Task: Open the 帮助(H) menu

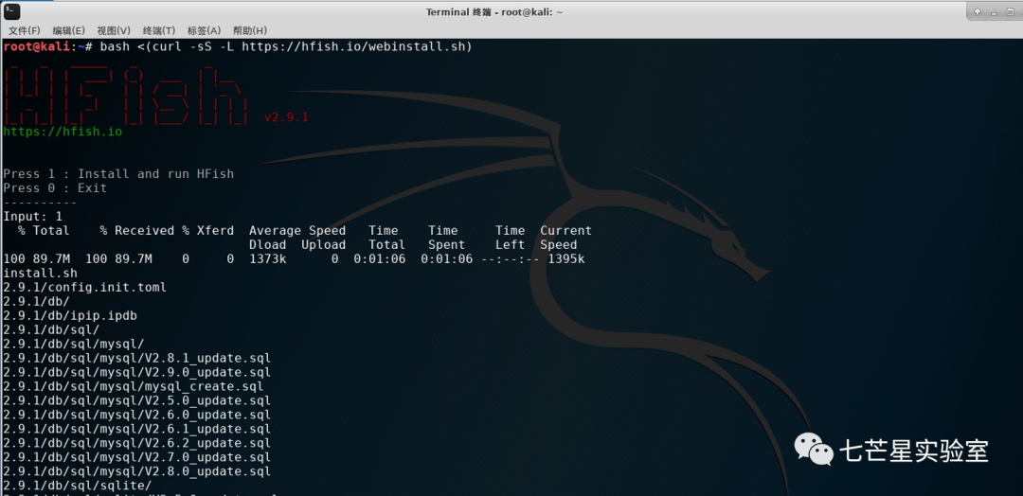Action: click(x=250, y=30)
